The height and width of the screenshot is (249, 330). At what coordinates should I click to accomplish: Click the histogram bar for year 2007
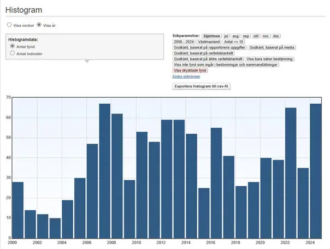[104, 170]
